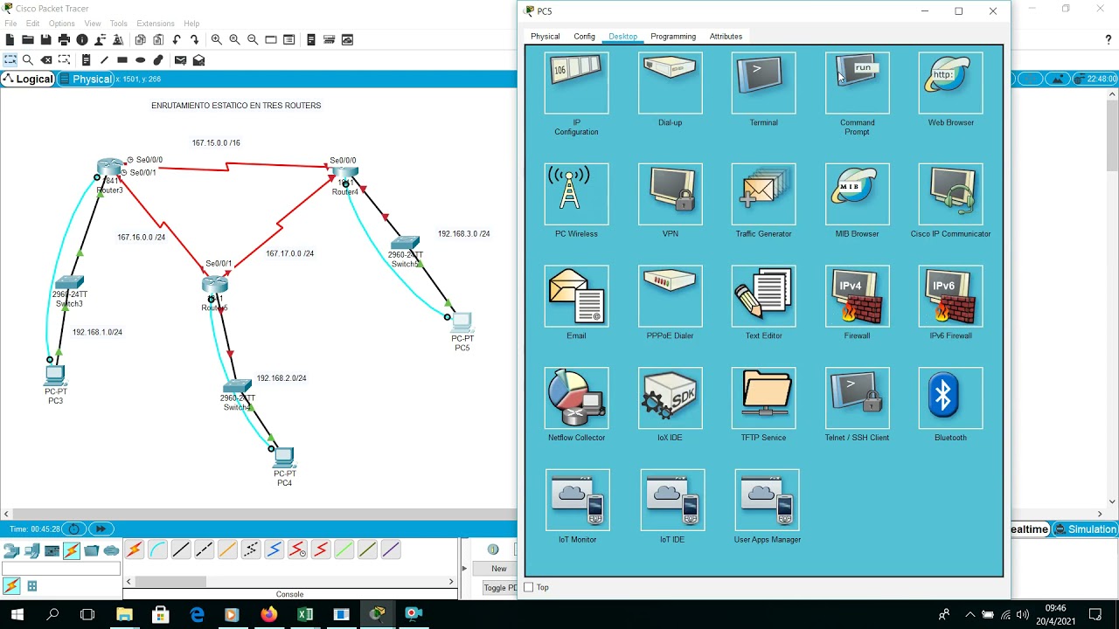Open the Options menu
Viewport: 1119px width, 629px height.
tap(61, 24)
